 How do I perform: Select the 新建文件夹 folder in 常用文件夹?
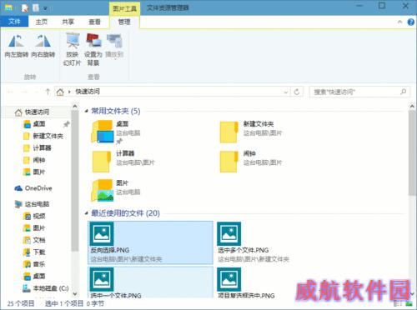(250, 132)
